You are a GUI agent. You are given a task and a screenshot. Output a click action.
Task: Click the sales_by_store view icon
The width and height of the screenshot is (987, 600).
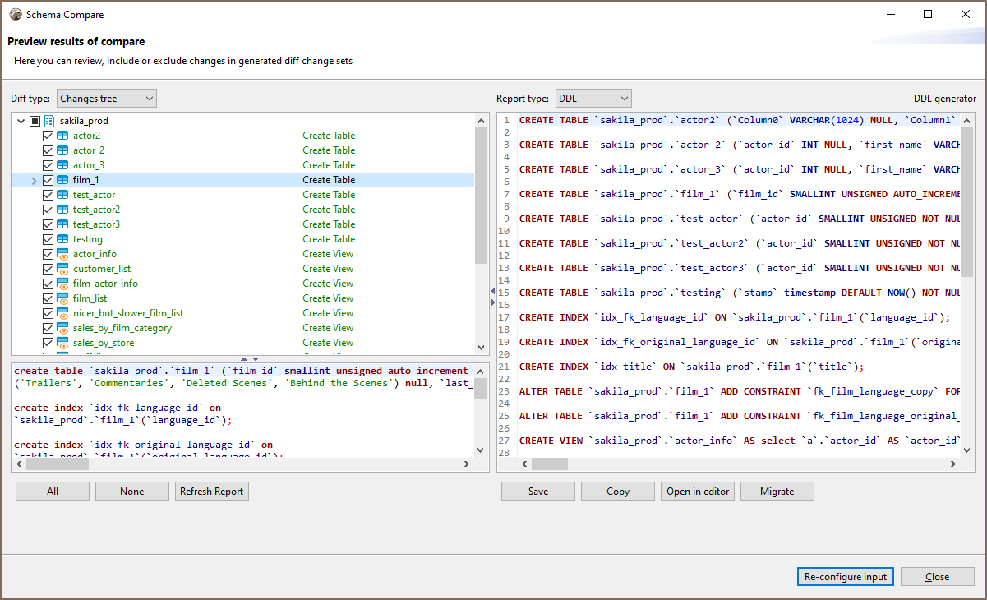click(x=62, y=343)
